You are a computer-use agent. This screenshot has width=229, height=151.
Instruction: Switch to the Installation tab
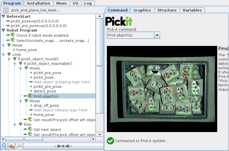(x=39, y=3)
